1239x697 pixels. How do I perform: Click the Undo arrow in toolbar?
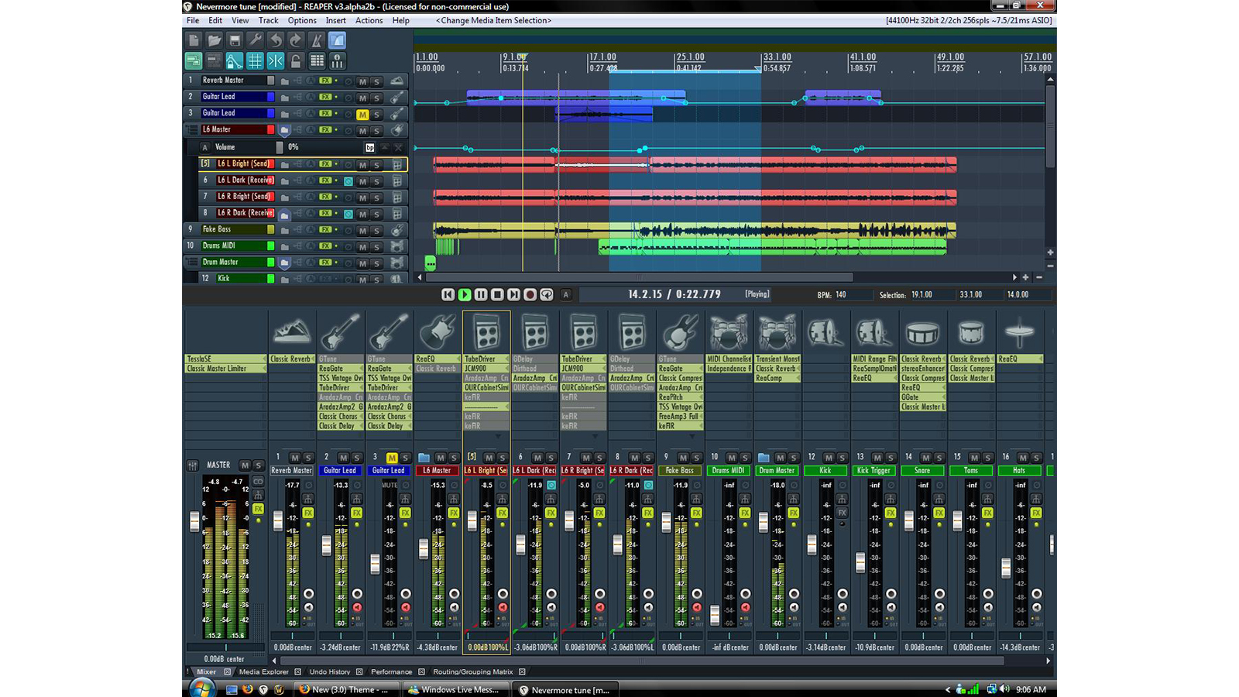tap(276, 40)
